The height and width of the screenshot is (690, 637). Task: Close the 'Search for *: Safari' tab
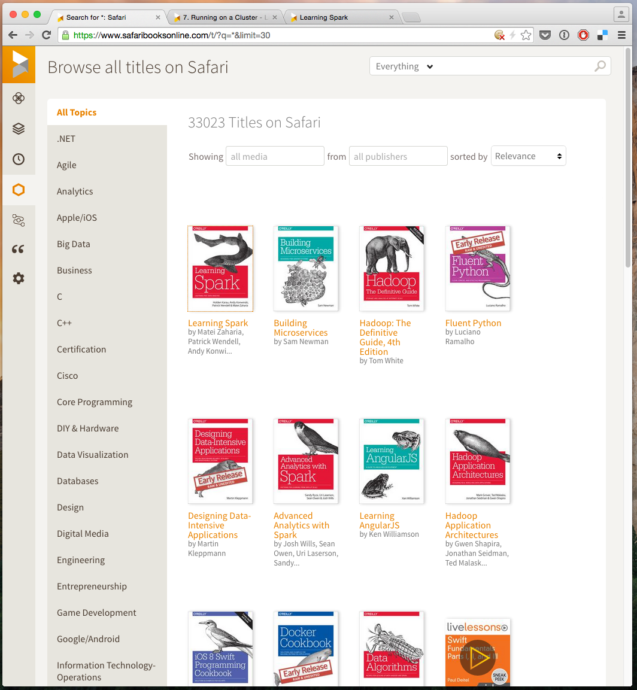click(158, 17)
